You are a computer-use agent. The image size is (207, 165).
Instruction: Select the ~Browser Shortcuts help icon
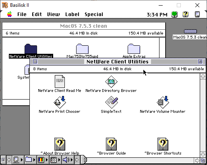[x=163, y=144]
